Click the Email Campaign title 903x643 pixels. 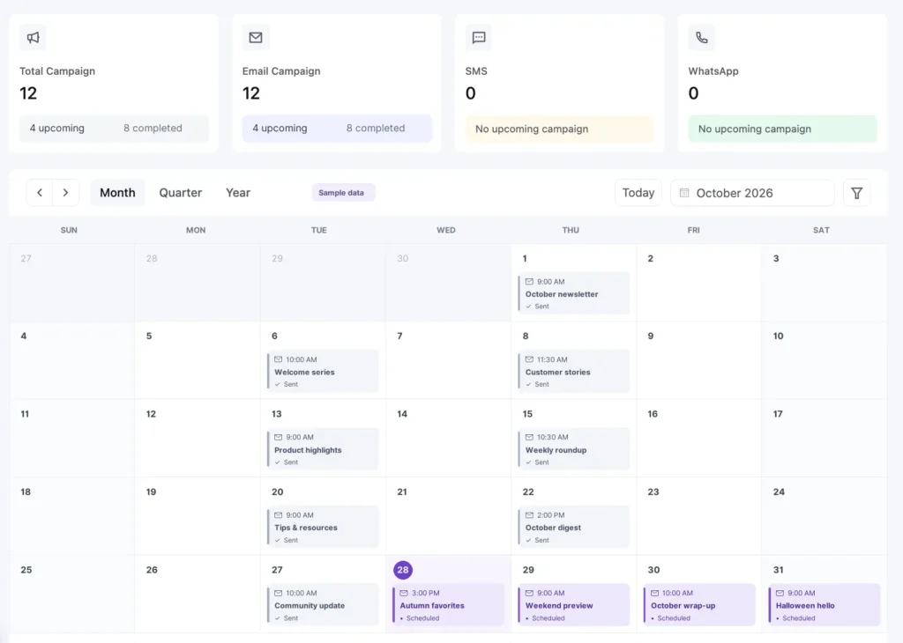click(x=281, y=71)
